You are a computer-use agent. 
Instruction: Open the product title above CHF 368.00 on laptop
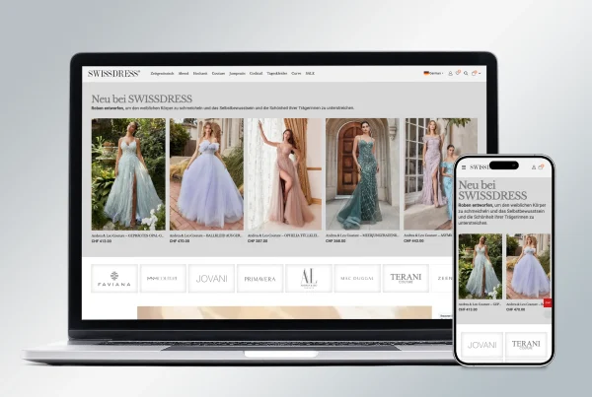tap(362, 235)
